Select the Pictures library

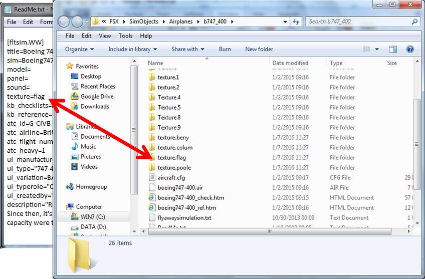86,157
